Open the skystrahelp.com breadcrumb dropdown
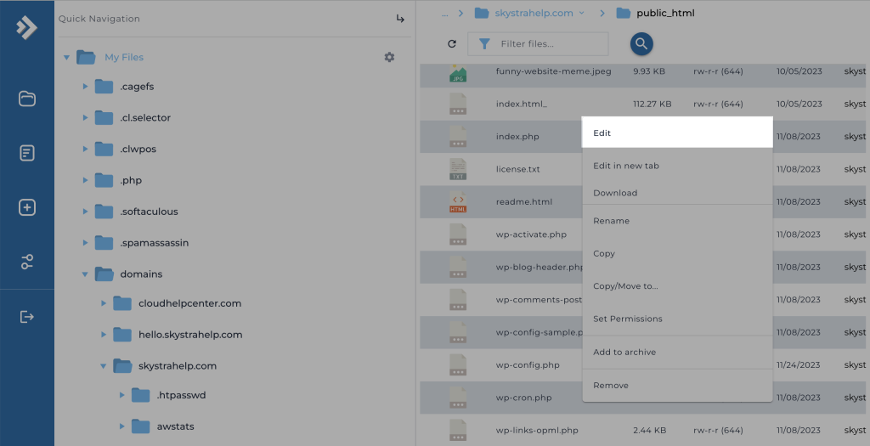The image size is (870, 446). 581,13
